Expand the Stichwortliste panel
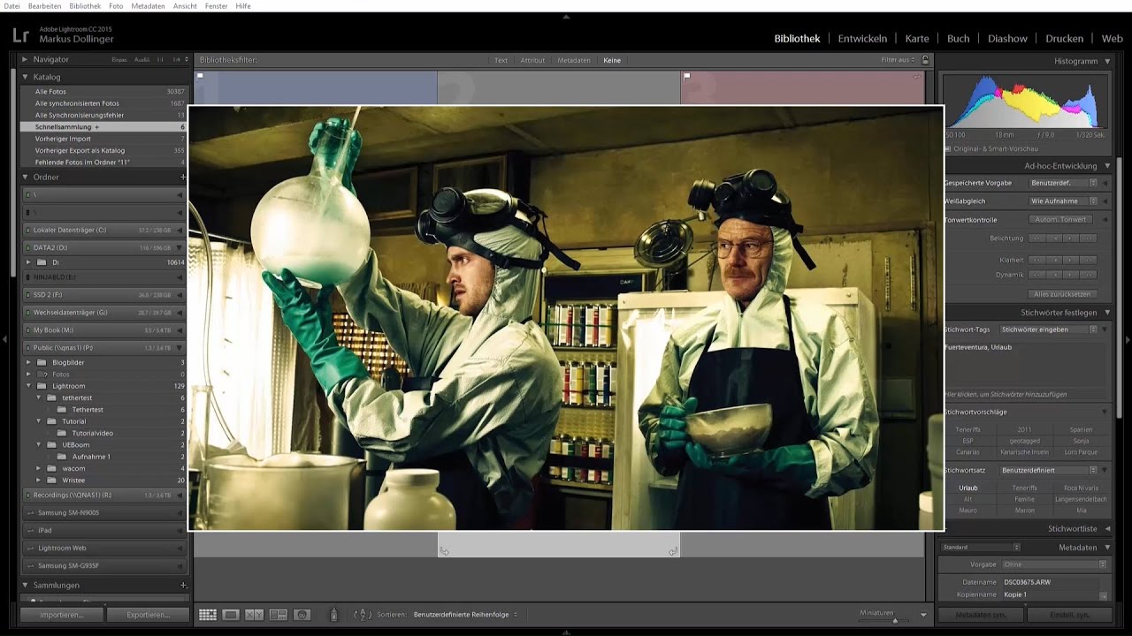The width and height of the screenshot is (1132, 636). [x=1107, y=528]
